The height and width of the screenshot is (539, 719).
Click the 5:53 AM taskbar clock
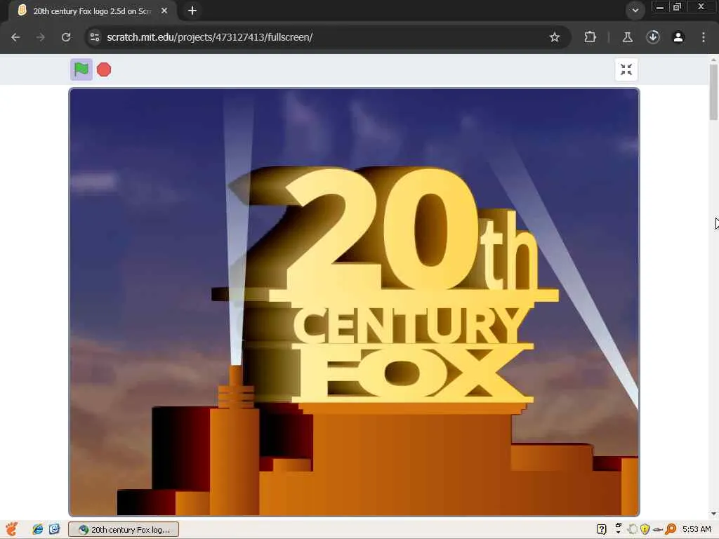(696, 529)
